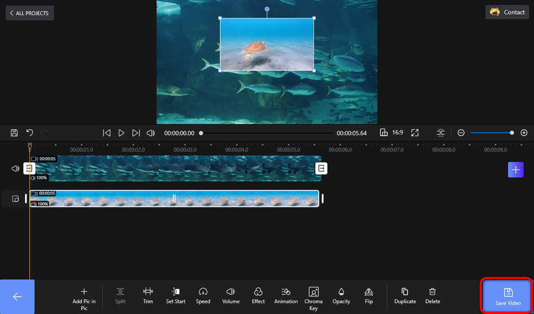The image size is (534, 314).
Task: Click the main track start transition handle
Action: [29, 168]
